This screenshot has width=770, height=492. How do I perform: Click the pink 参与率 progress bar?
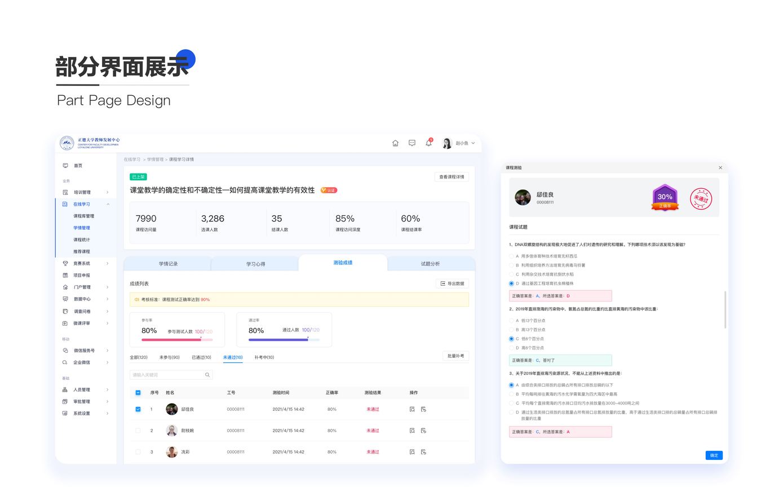[177, 340]
